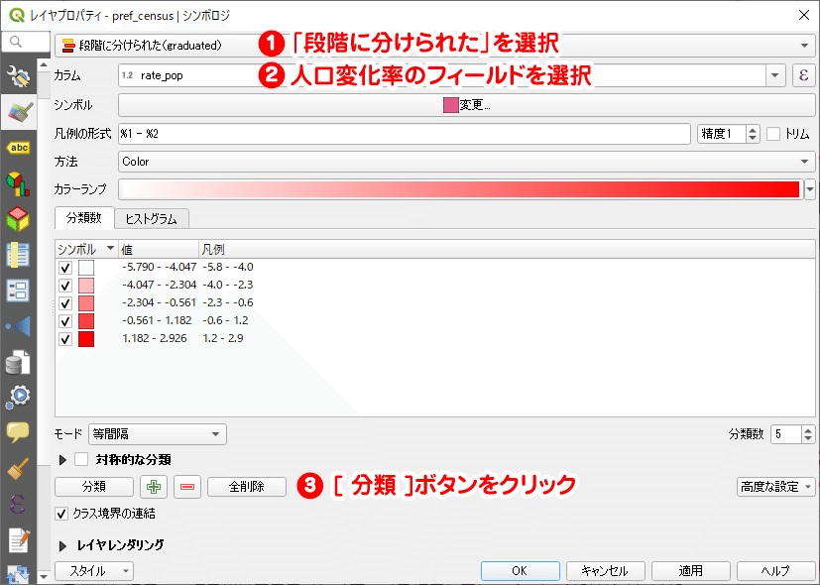Increase 分類数 with the up arrow

tap(808, 429)
